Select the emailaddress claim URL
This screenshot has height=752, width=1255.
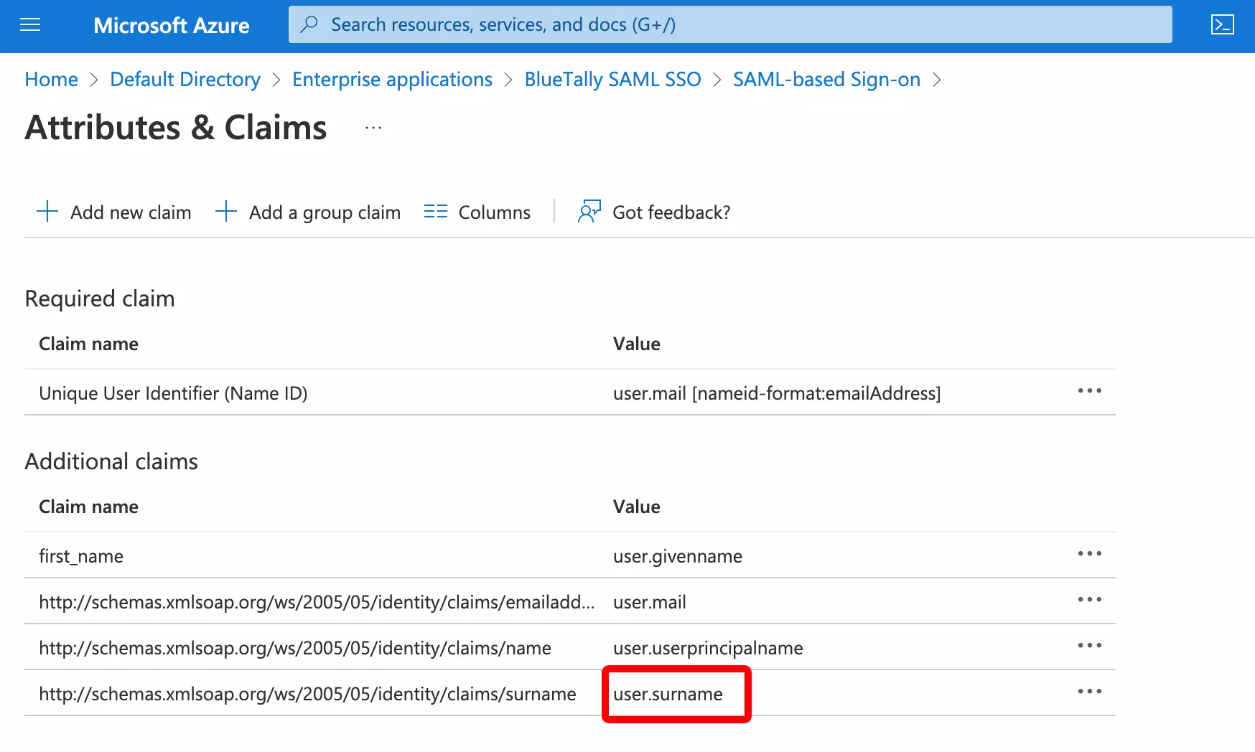pyautogui.click(x=317, y=602)
